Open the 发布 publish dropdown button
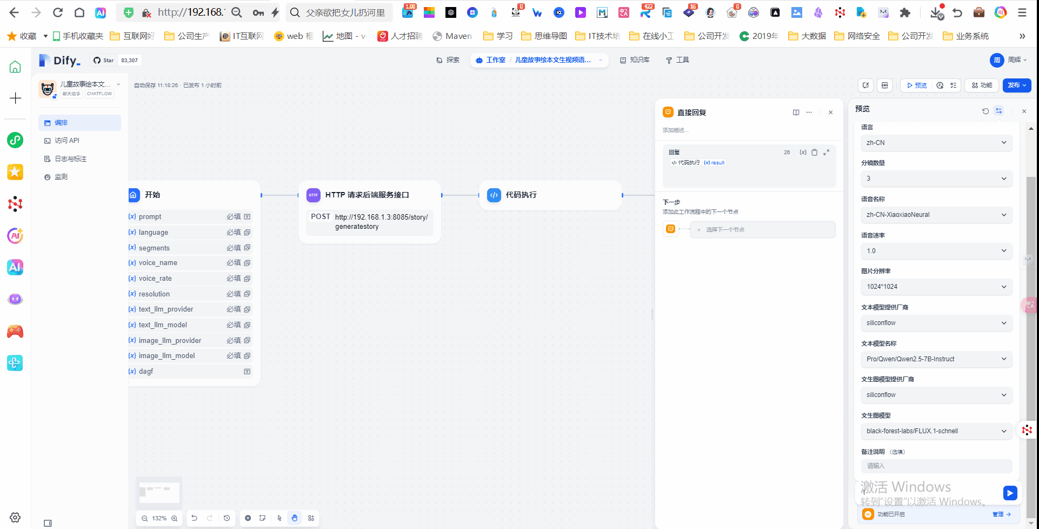This screenshot has height=529, width=1039. click(x=1016, y=85)
